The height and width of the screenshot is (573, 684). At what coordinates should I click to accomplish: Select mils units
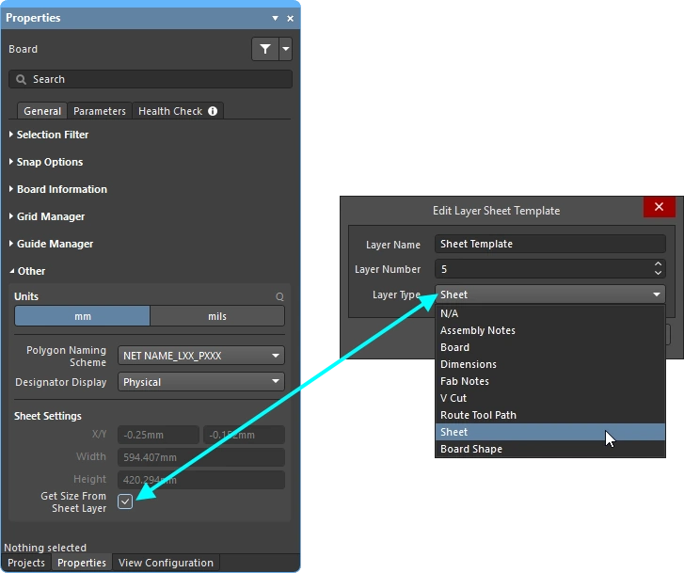click(217, 316)
